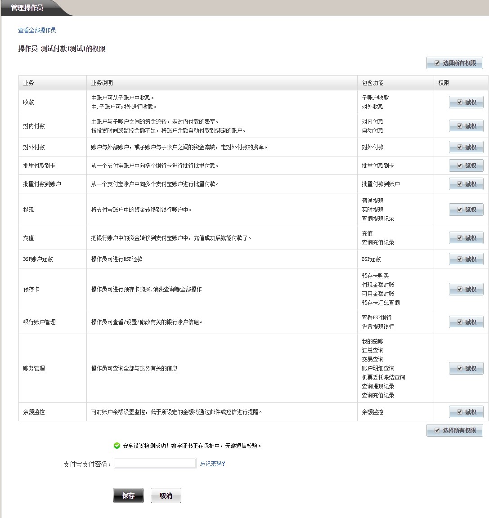Click bottom 选择所有权限 select-all button

click(454, 431)
